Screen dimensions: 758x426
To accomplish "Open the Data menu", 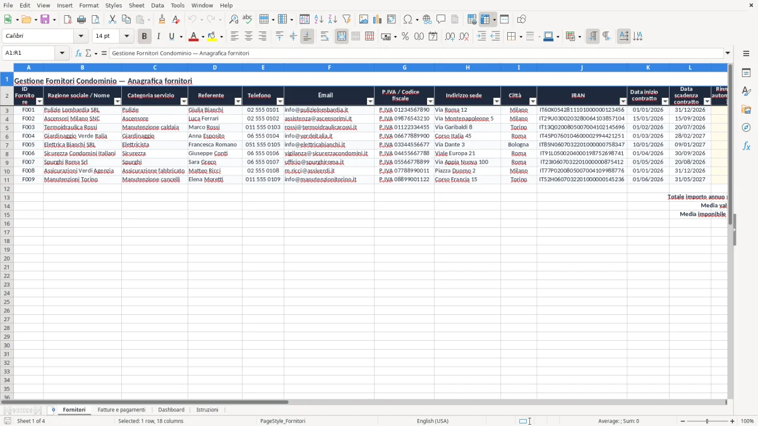I will tap(157, 5).
